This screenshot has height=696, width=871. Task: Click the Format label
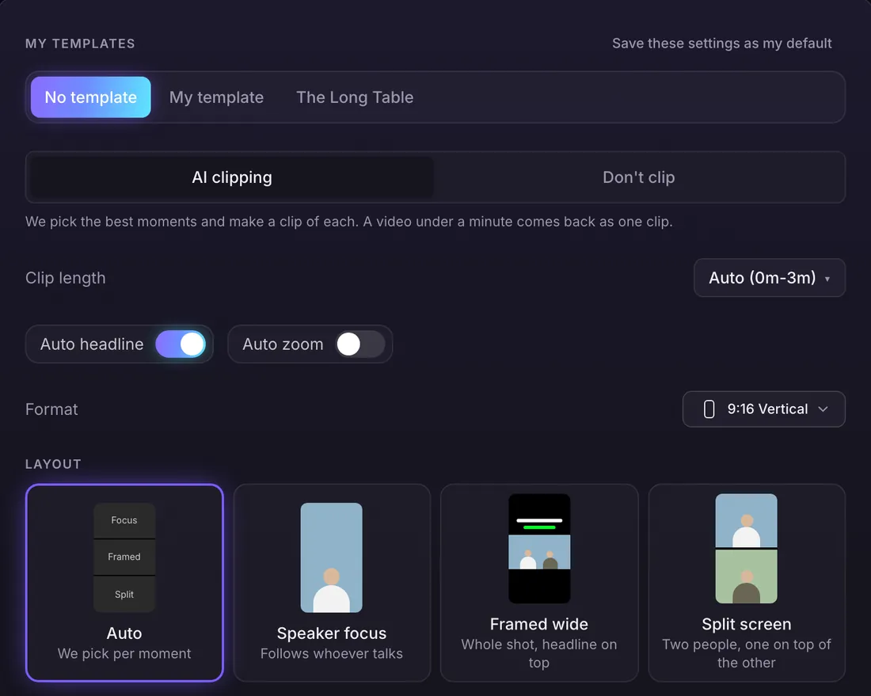tap(51, 409)
